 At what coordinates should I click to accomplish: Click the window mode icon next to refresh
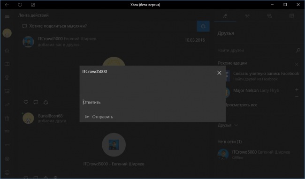click(33, 5)
